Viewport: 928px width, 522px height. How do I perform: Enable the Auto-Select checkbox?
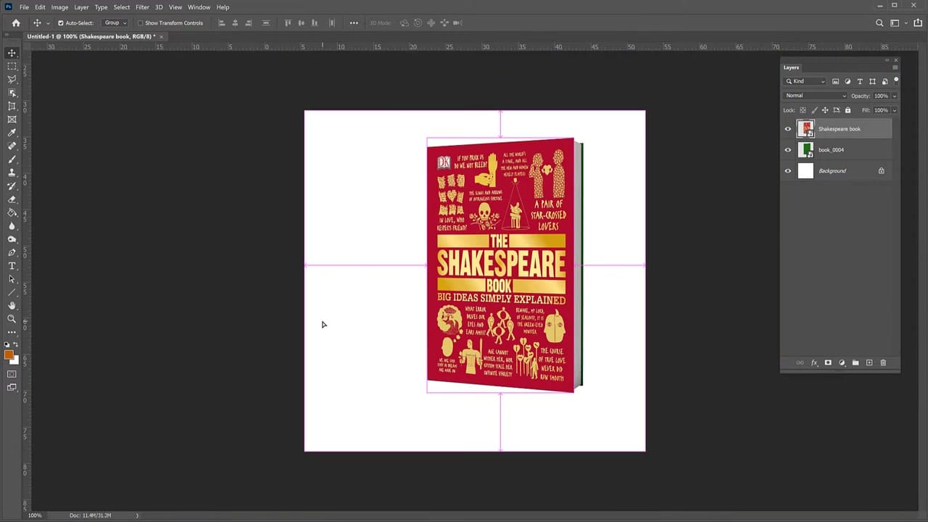click(61, 22)
